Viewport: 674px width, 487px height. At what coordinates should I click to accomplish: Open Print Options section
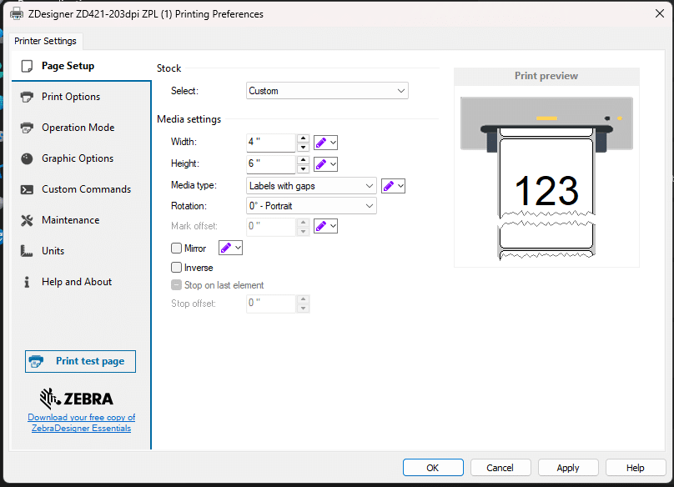tap(81, 97)
